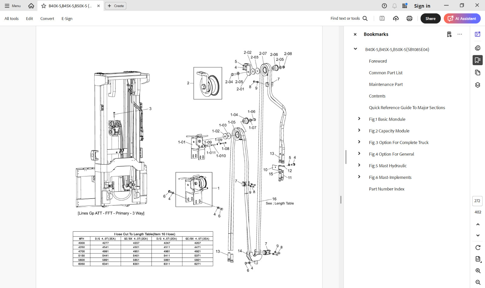485x288 pixels.
Task: Open the Convert menu
Action: (x=47, y=18)
